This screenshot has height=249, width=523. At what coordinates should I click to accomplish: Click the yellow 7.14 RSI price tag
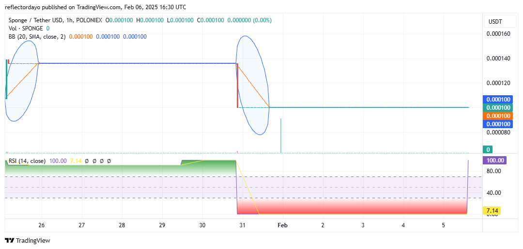click(x=492, y=211)
